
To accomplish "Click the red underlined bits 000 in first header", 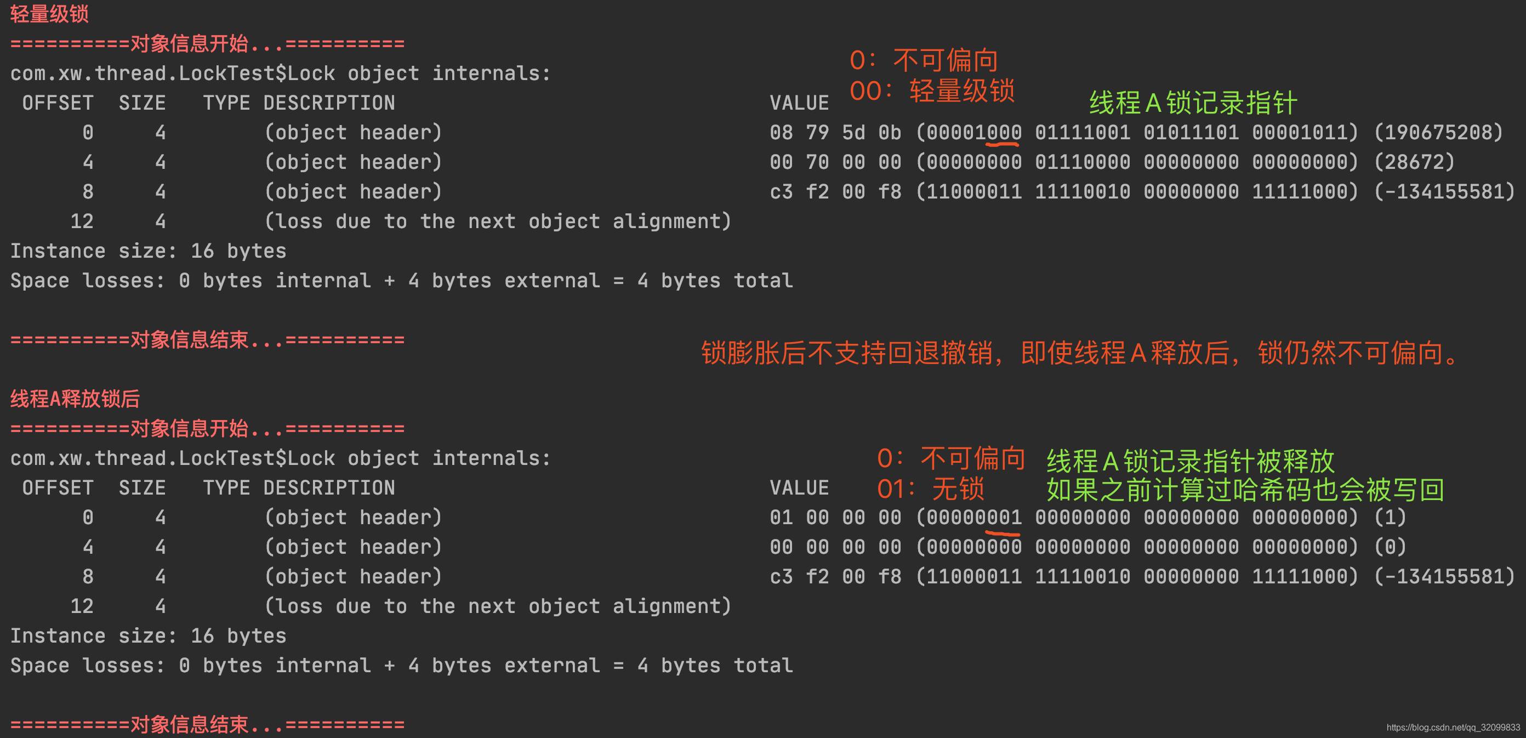I will tap(1004, 133).
